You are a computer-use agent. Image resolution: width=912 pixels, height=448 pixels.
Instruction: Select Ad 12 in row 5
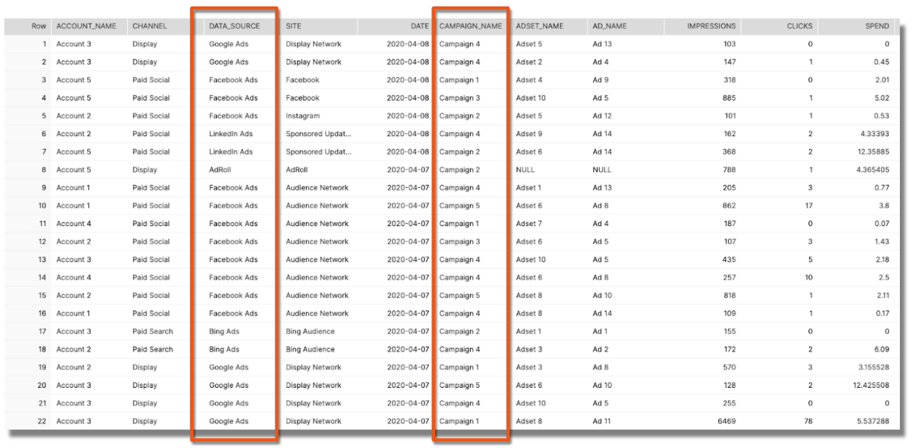coord(602,116)
